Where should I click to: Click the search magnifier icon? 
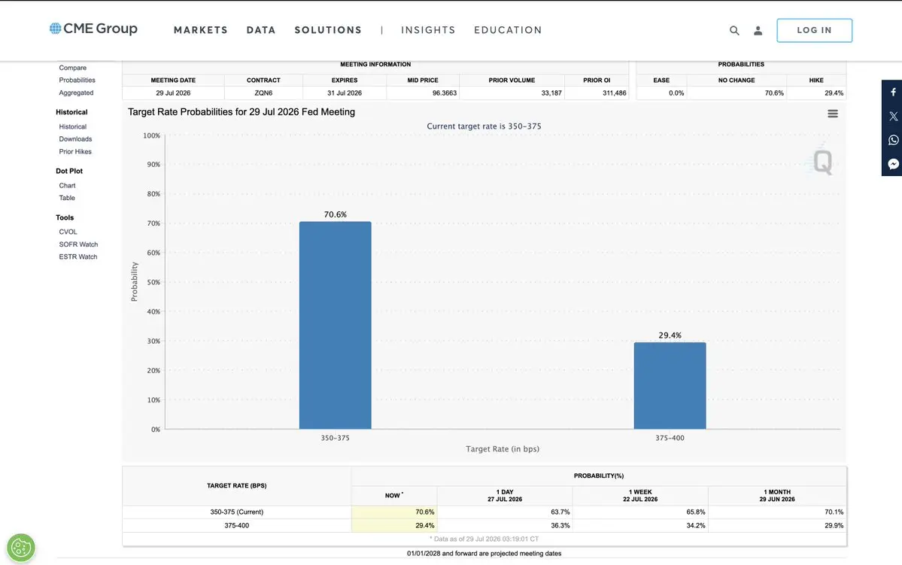(x=734, y=31)
